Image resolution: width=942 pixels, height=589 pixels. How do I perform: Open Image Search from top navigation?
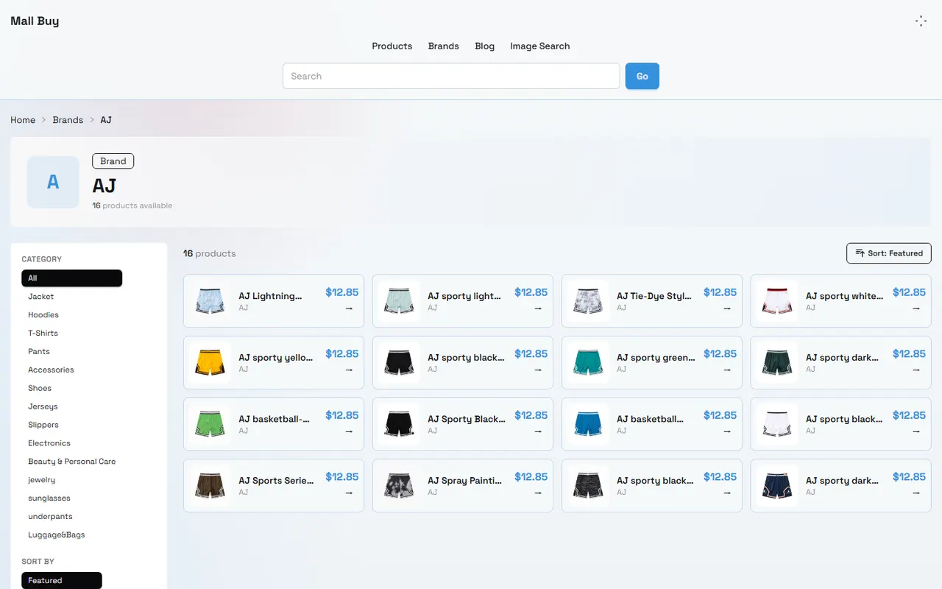[x=540, y=46]
